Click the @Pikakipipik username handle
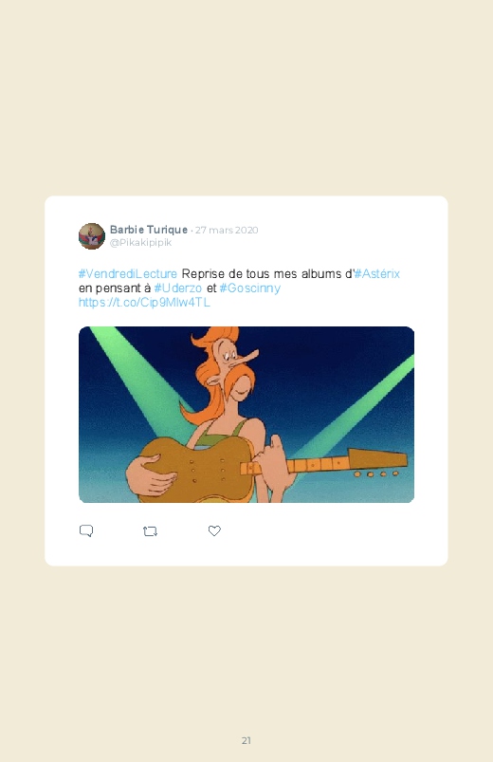This screenshot has width=493, height=762. click(x=140, y=243)
